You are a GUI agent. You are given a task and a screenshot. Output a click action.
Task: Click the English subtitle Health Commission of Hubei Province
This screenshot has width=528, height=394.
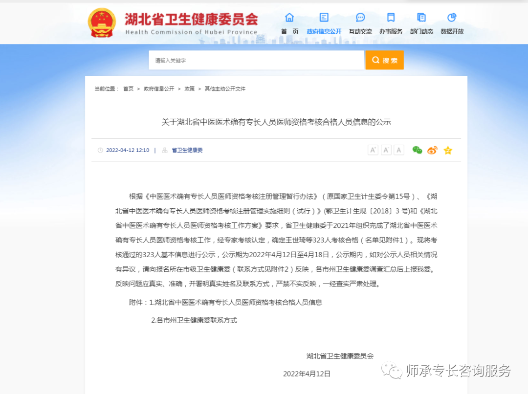tap(191, 32)
